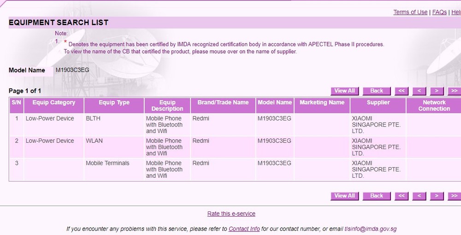Click the Model Name column header
Viewport: 461px width, 235px height.
point(275,105)
